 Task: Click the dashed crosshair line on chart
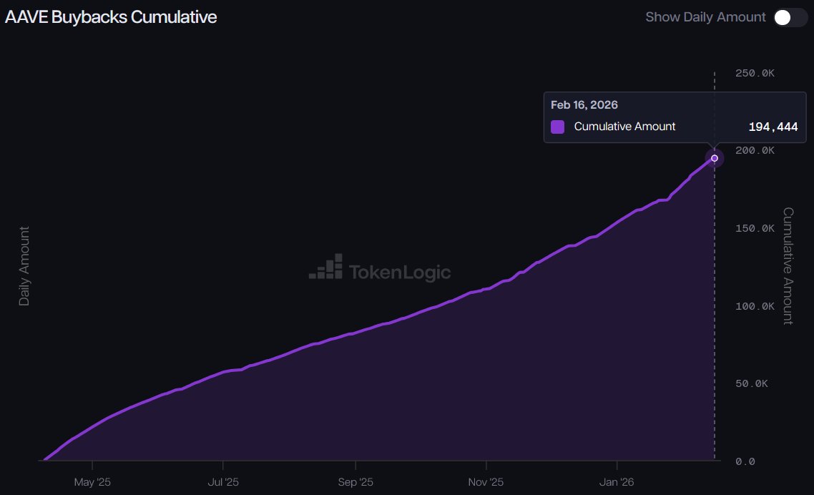pos(715,322)
